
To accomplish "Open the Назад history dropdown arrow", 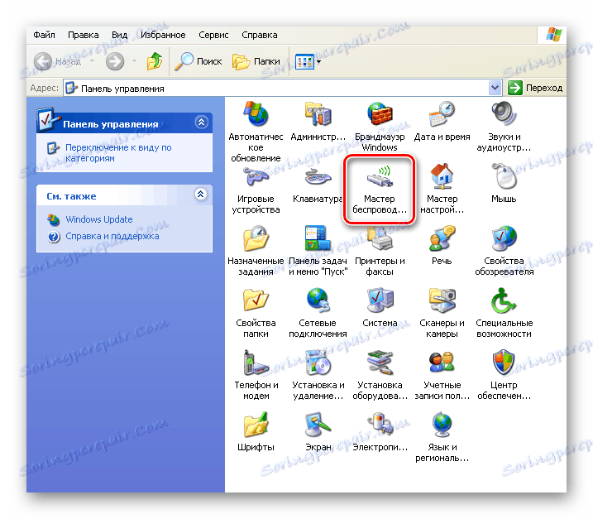I will pos(92,61).
